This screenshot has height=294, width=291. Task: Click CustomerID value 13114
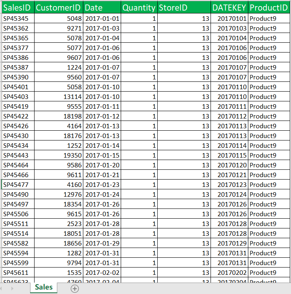pos(59,97)
